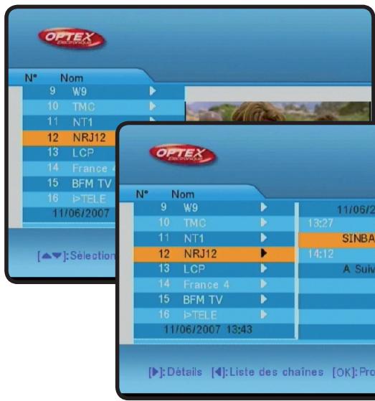Select France row in the back window
The image size is (375, 401).
(69, 169)
